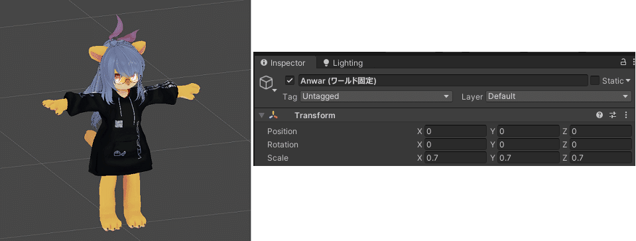Open the cube icon dropdown arrow
Image resolution: width=636 pixels, height=241 pixels.
(274, 90)
